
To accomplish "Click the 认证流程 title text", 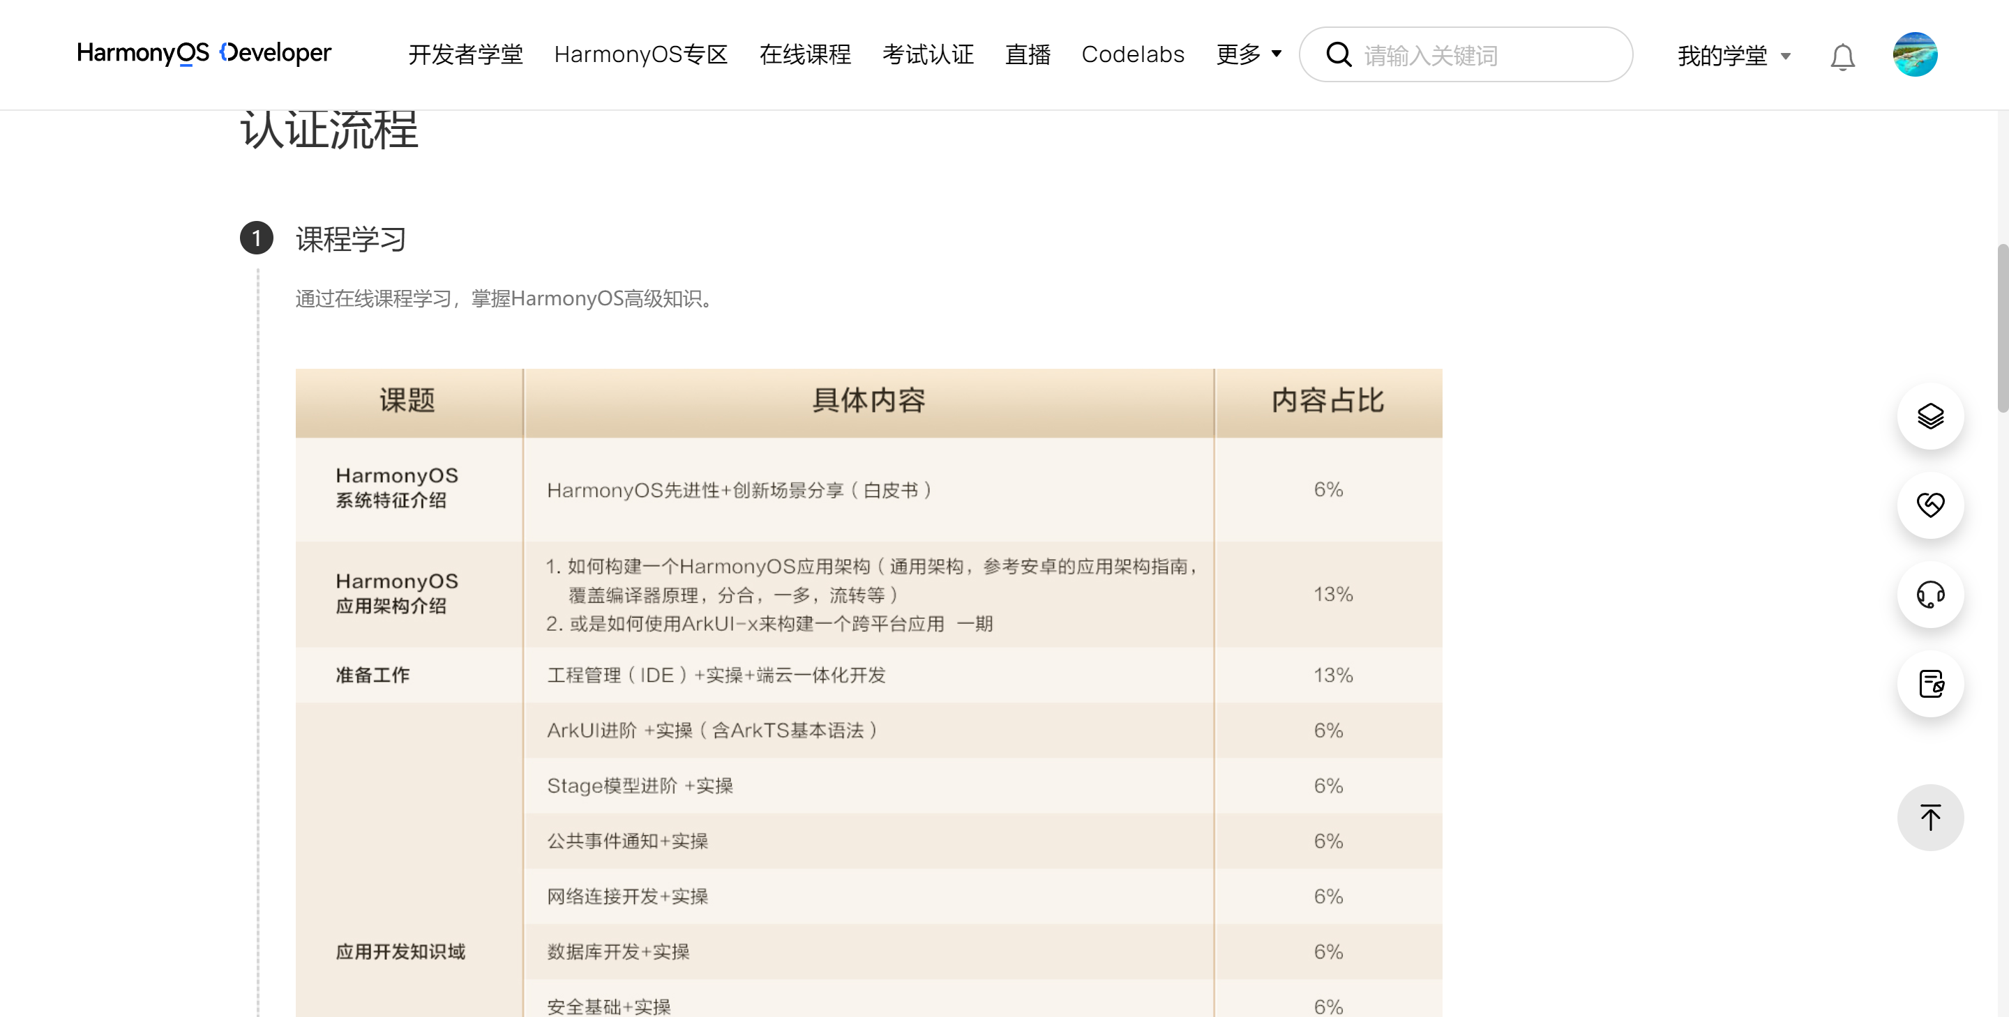I will tap(329, 128).
